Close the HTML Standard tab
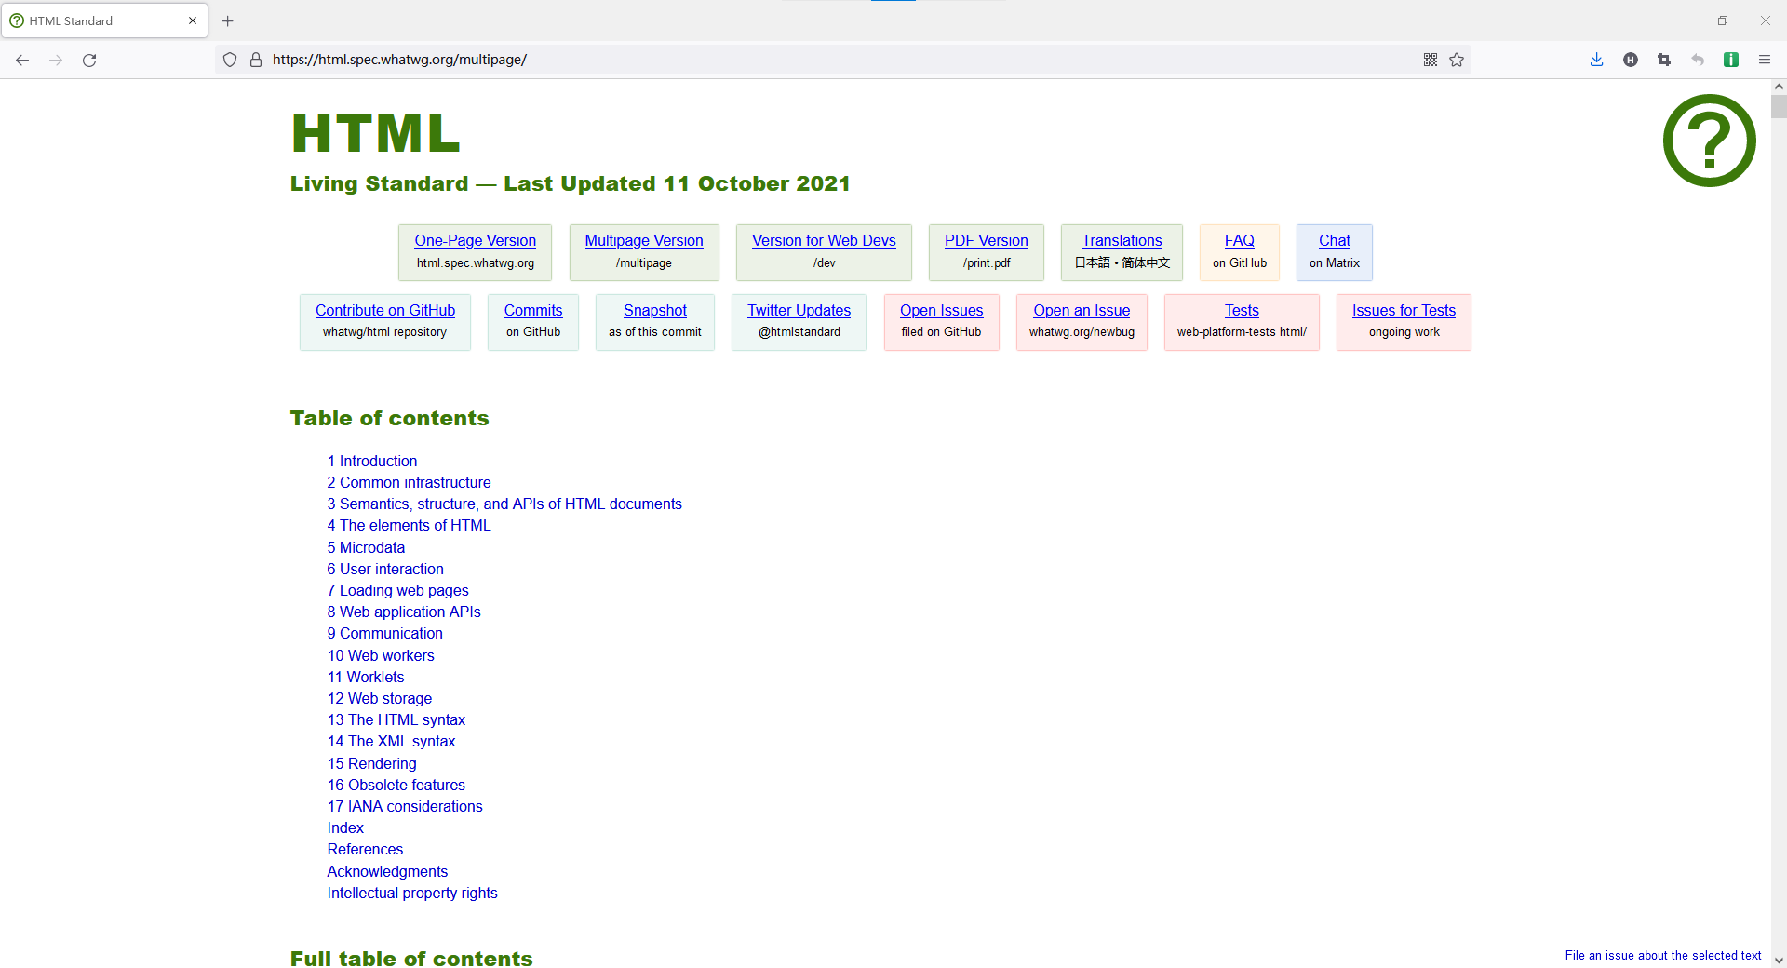This screenshot has height=968, width=1787. (193, 20)
